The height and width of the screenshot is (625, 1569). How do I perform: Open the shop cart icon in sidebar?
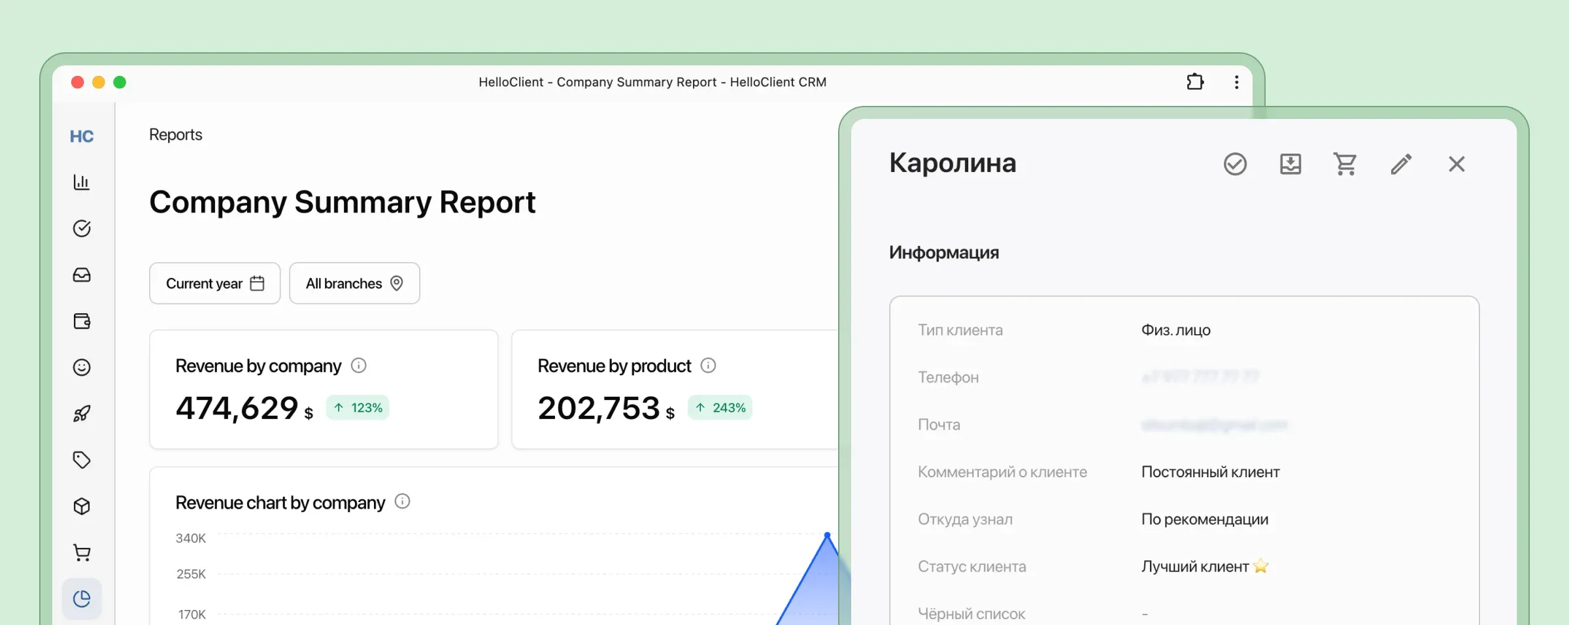(x=81, y=552)
